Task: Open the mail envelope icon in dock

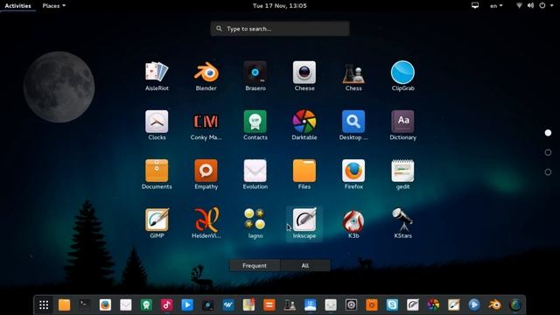Action: [x=126, y=305]
